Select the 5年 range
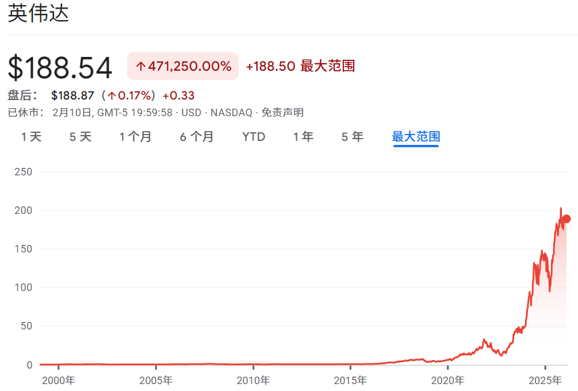Image resolution: width=578 pixels, height=391 pixels. pos(351,137)
